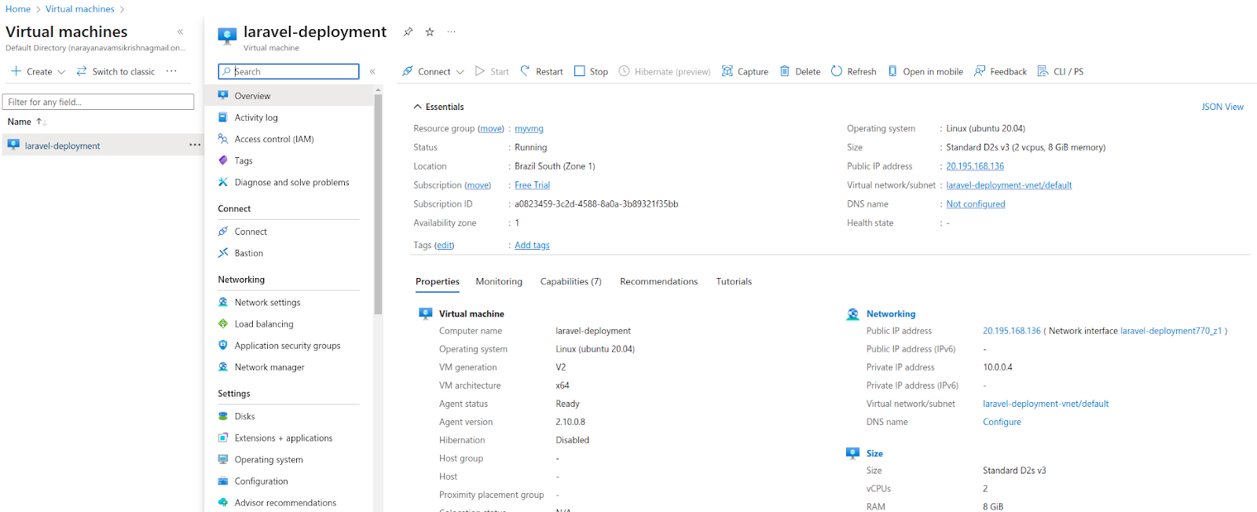Viewport: 1257px width, 512px height.
Task: Open Load balancing
Action: tap(264, 324)
